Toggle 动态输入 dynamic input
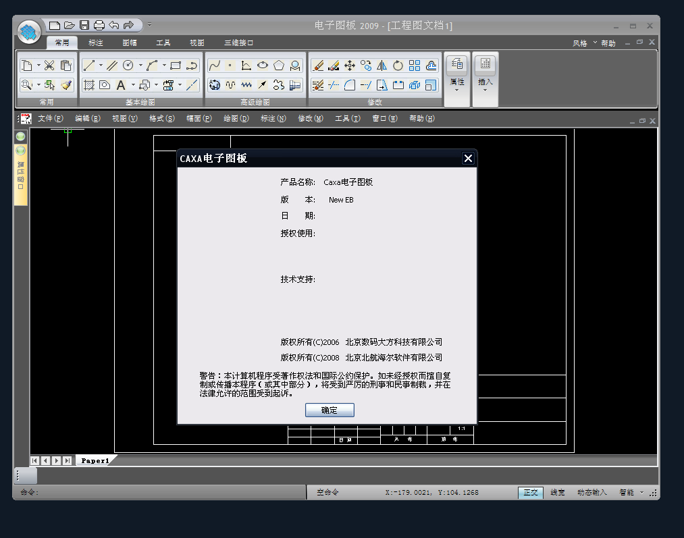Image resolution: width=684 pixels, height=538 pixels. 592,493
